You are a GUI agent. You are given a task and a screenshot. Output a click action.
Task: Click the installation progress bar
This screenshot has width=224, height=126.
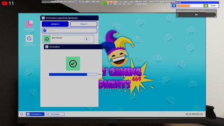73,75
